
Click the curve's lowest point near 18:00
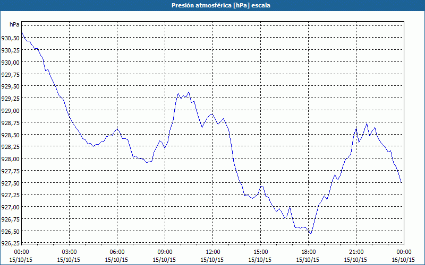[311, 234]
